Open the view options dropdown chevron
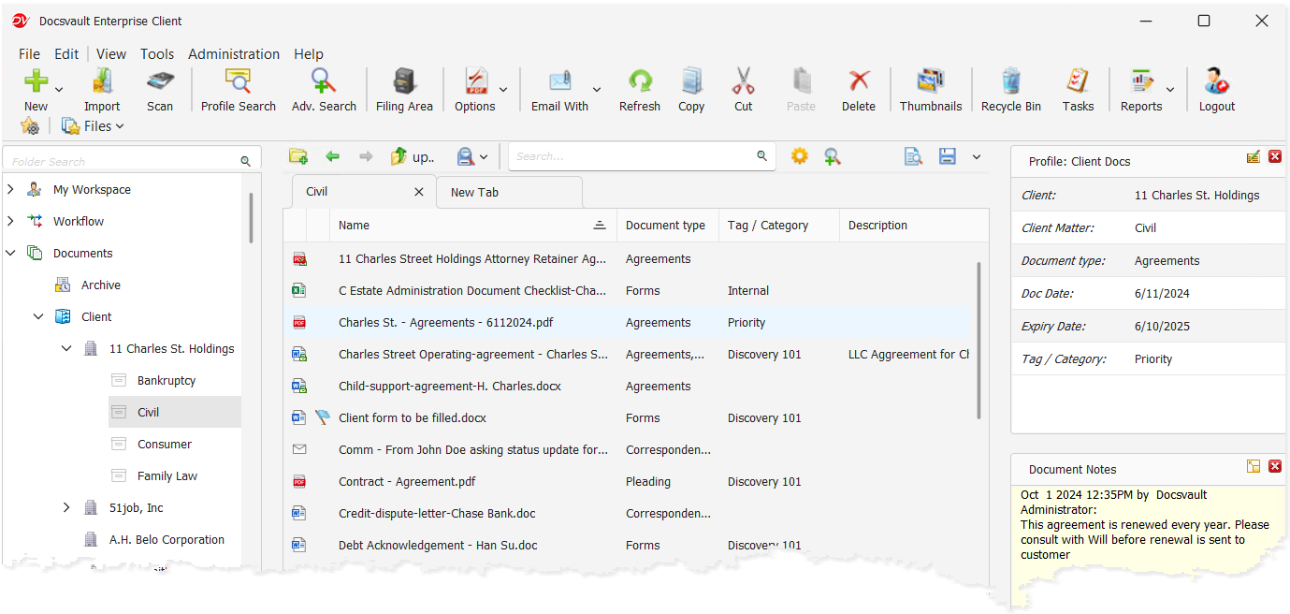Viewport: 1290px width, 614px height. (x=977, y=156)
